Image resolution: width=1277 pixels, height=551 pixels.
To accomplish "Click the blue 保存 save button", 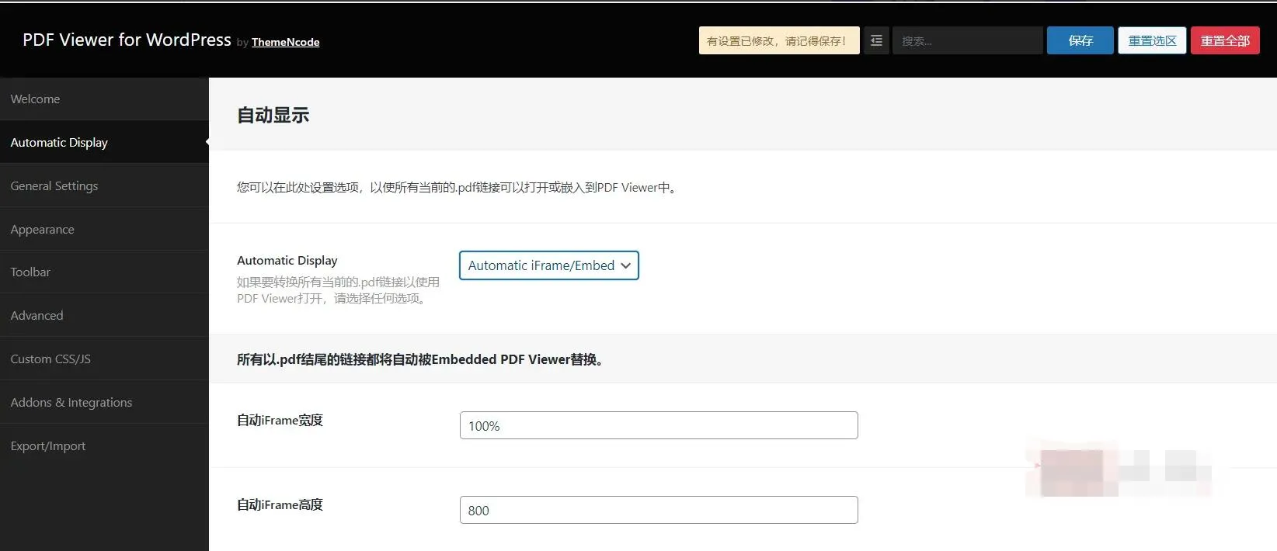I will tap(1080, 40).
